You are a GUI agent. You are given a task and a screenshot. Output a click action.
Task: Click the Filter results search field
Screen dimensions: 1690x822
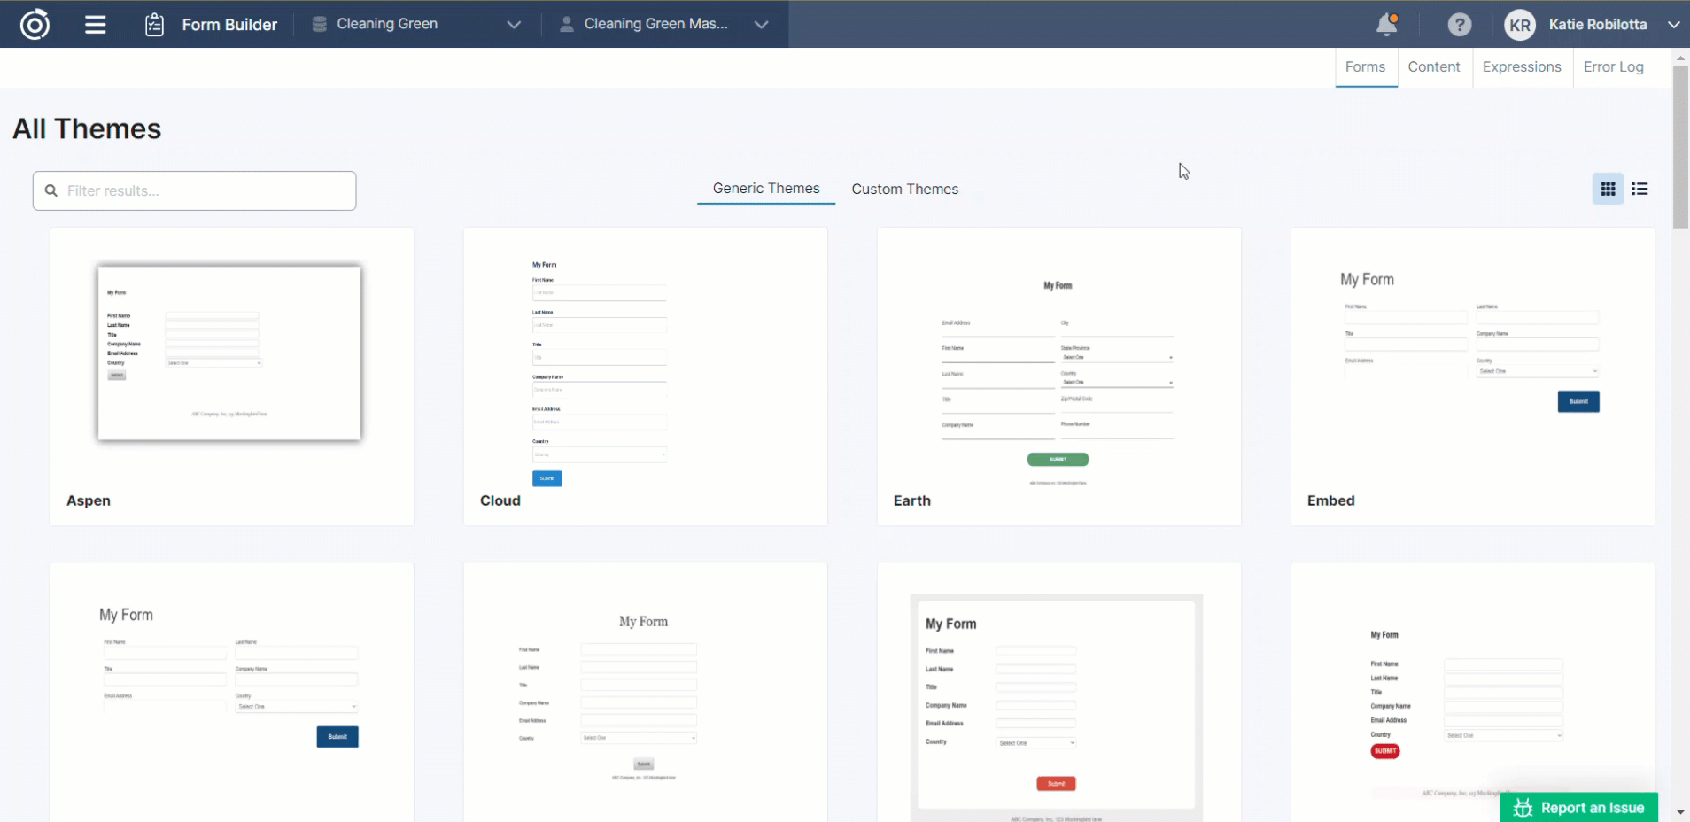[x=195, y=190]
